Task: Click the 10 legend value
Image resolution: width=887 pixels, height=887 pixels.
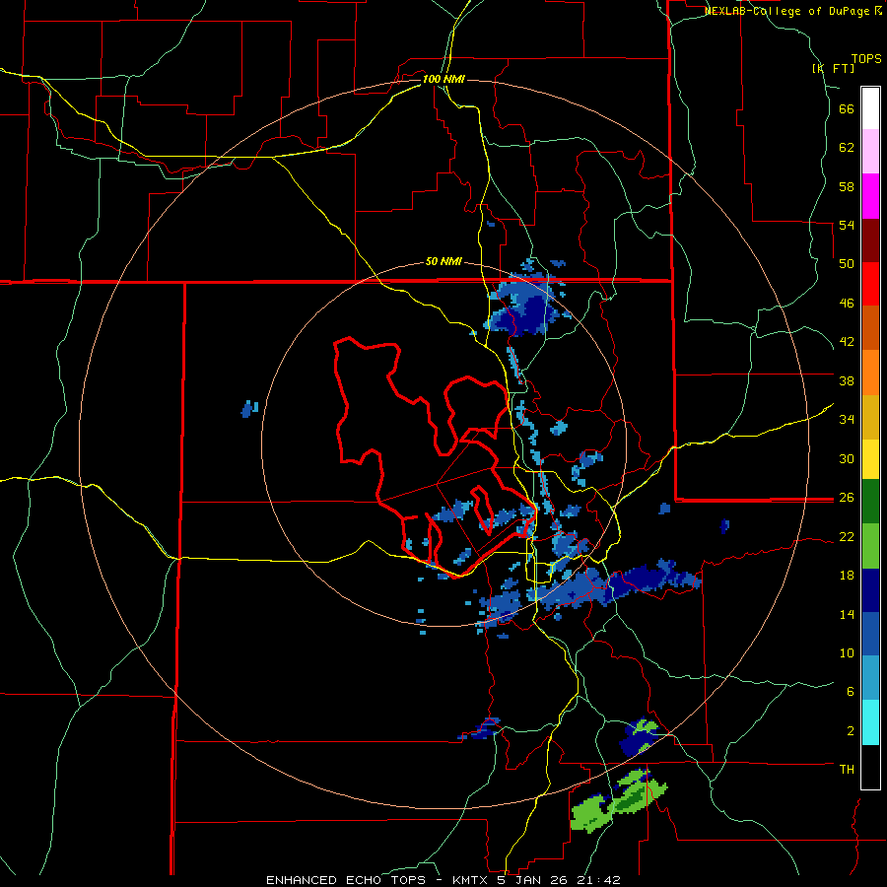Action: [847, 652]
